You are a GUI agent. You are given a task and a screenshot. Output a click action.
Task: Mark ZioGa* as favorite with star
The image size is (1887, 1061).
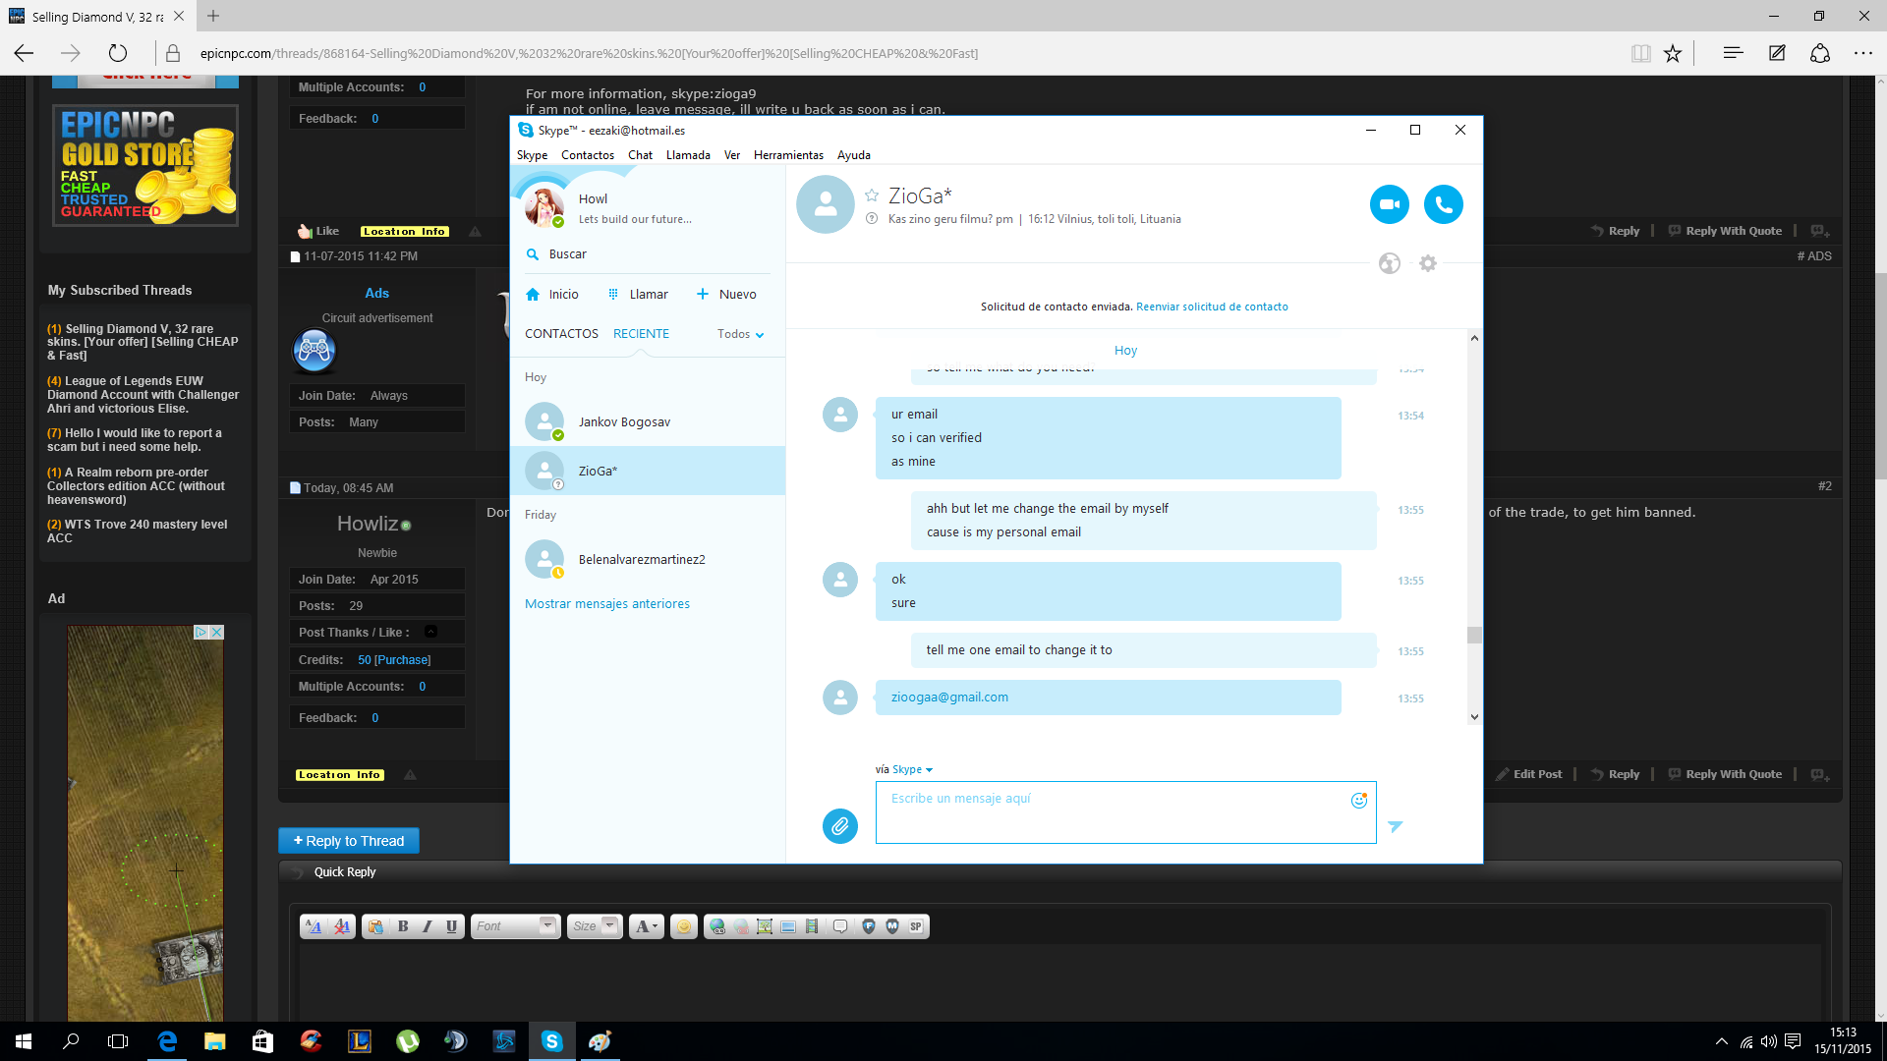(872, 195)
